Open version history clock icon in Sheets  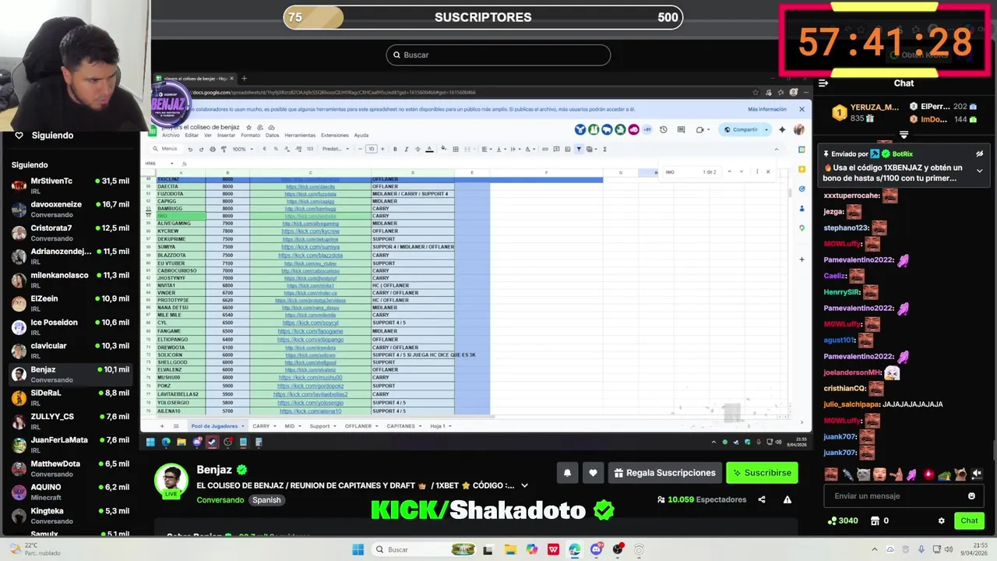664,130
